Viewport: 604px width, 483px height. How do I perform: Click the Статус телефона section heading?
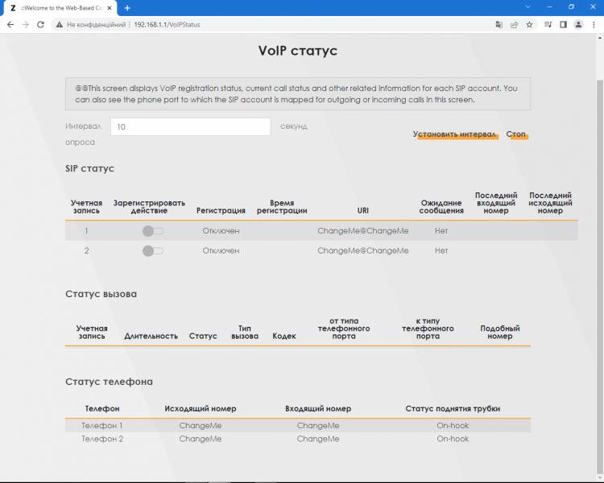[x=109, y=382]
